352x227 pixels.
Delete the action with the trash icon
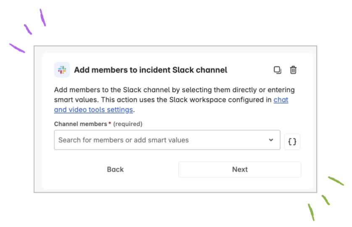tap(293, 70)
